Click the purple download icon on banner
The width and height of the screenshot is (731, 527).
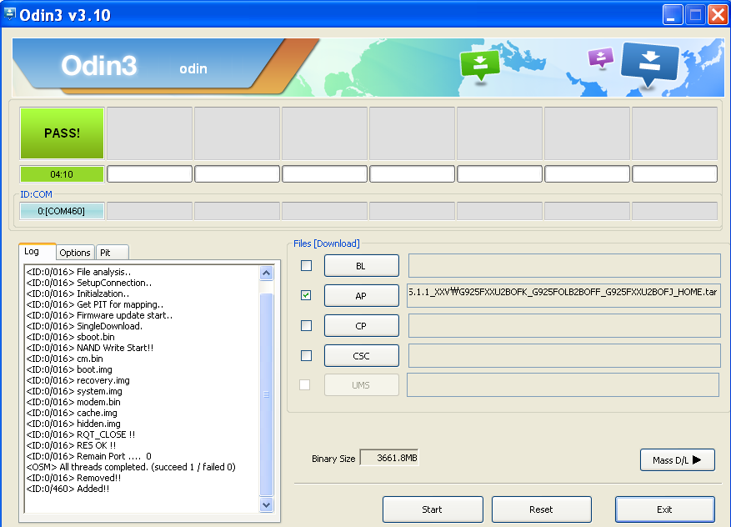click(601, 58)
